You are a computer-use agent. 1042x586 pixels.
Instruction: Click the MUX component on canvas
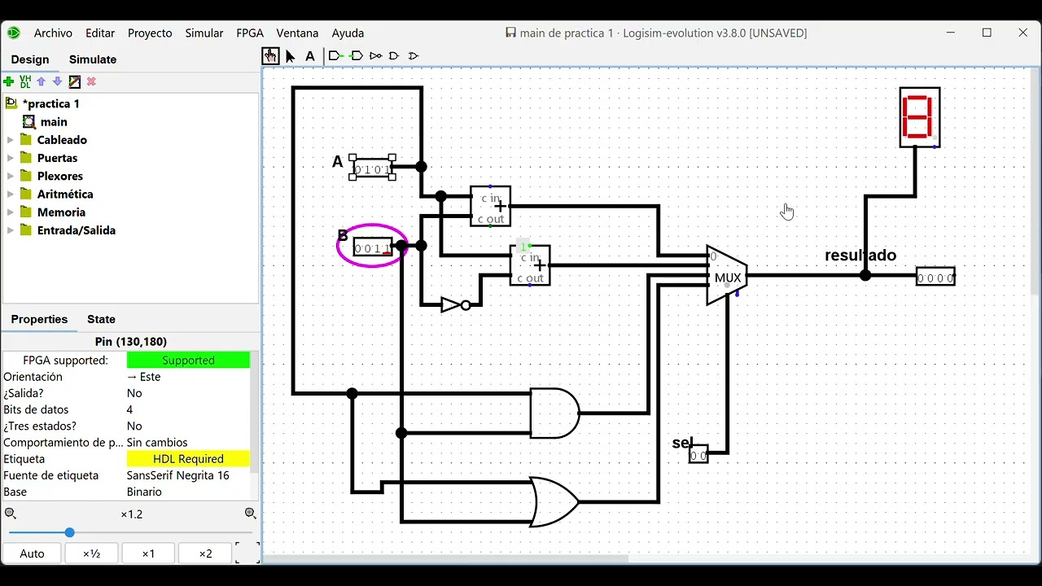727,276
